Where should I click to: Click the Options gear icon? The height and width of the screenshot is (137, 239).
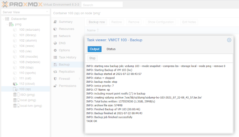(55, 50)
